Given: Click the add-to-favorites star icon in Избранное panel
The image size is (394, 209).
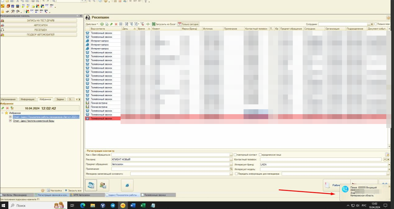Looking at the screenshot, I should click(12, 108).
